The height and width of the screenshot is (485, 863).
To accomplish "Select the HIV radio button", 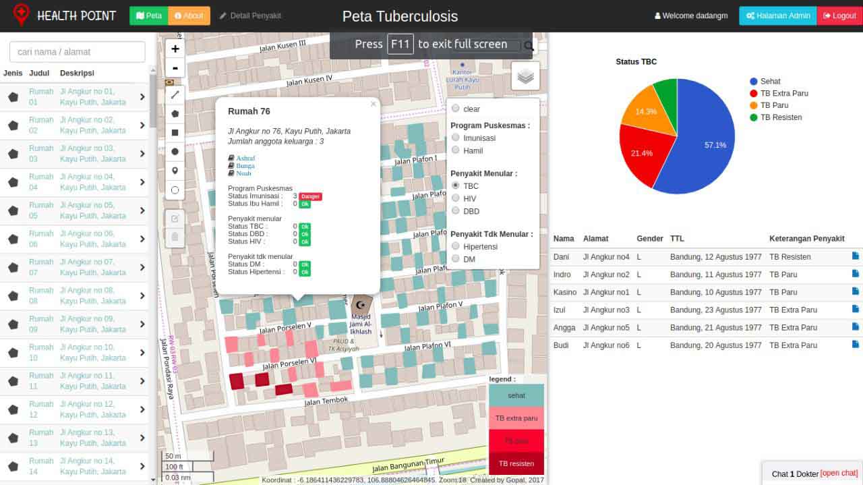I will pyautogui.click(x=456, y=198).
